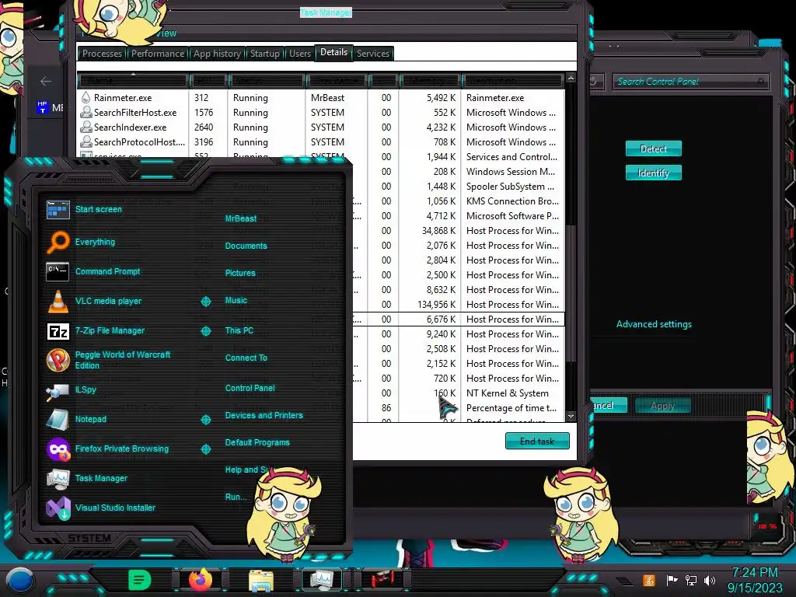The image size is (796, 597).
Task: Click Java update tray icon
Action: pos(648,580)
